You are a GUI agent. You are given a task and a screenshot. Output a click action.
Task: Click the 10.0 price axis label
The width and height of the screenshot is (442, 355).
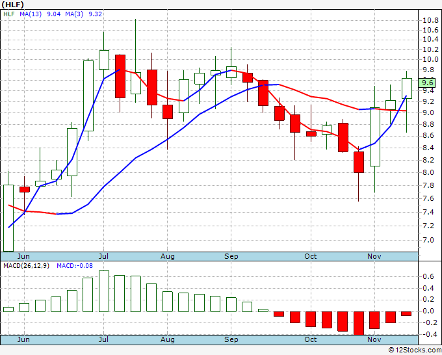tap(430, 60)
